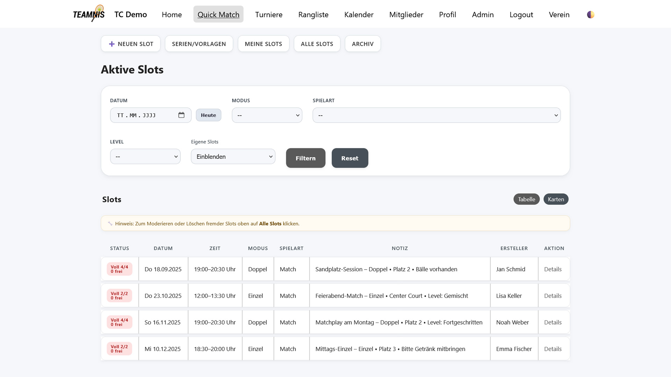The image size is (671, 377).
Task: Open the ARCHIV section
Action: [x=363, y=44]
